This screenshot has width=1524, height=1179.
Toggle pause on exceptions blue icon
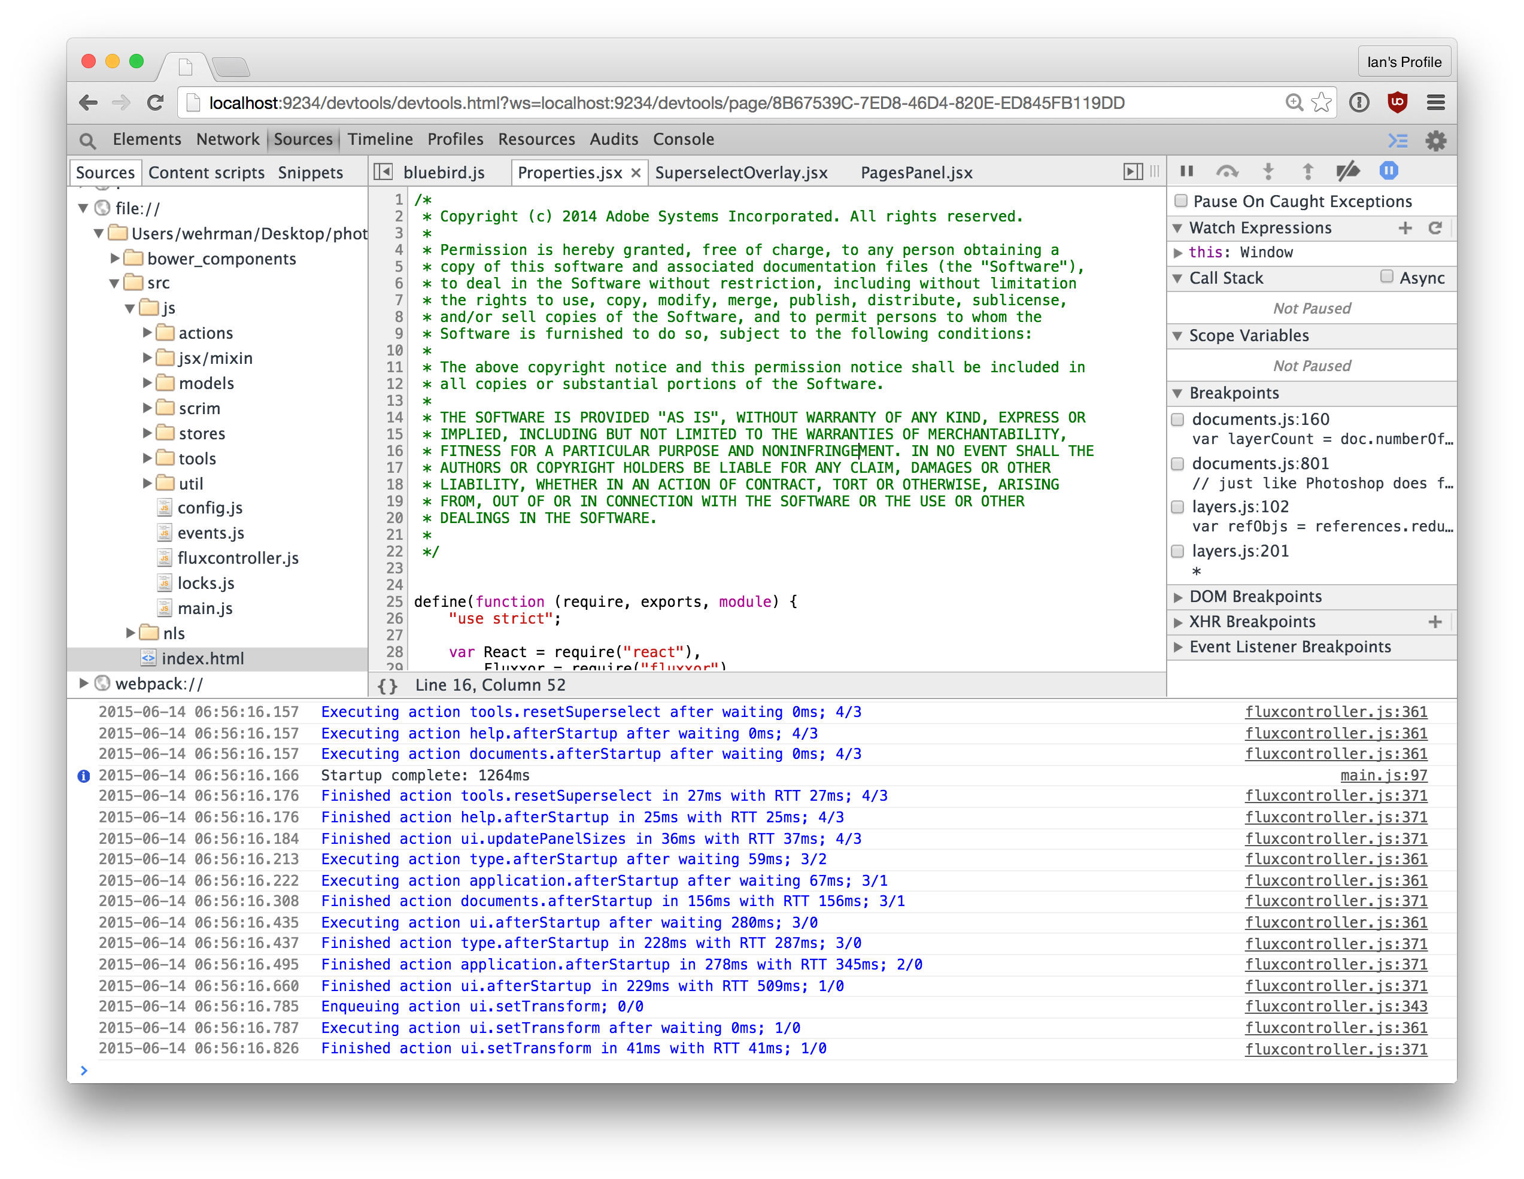pos(1389,171)
